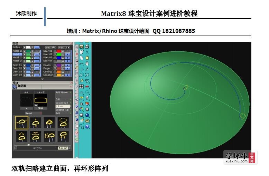
Task: Click the up arrow under curve preview
Action: pyautogui.click(x=27, y=108)
